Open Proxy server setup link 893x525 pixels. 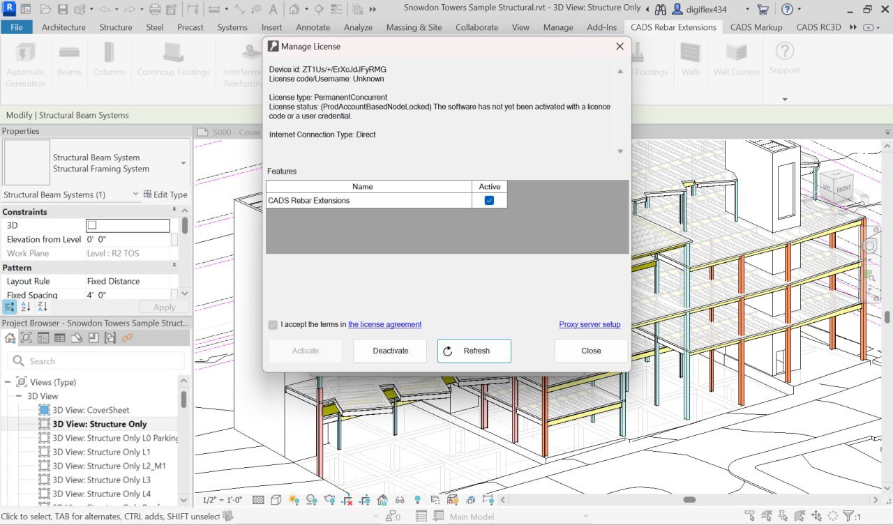(x=590, y=324)
